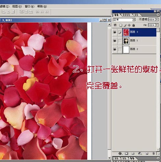Create a new layer
Image resolution: width=161 pixels, height=162 pixels.
tap(147, 153)
